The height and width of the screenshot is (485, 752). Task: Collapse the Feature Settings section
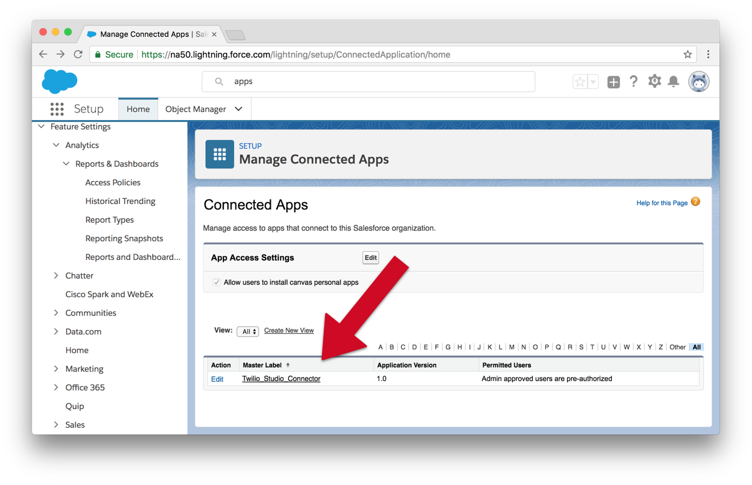pyautogui.click(x=41, y=127)
